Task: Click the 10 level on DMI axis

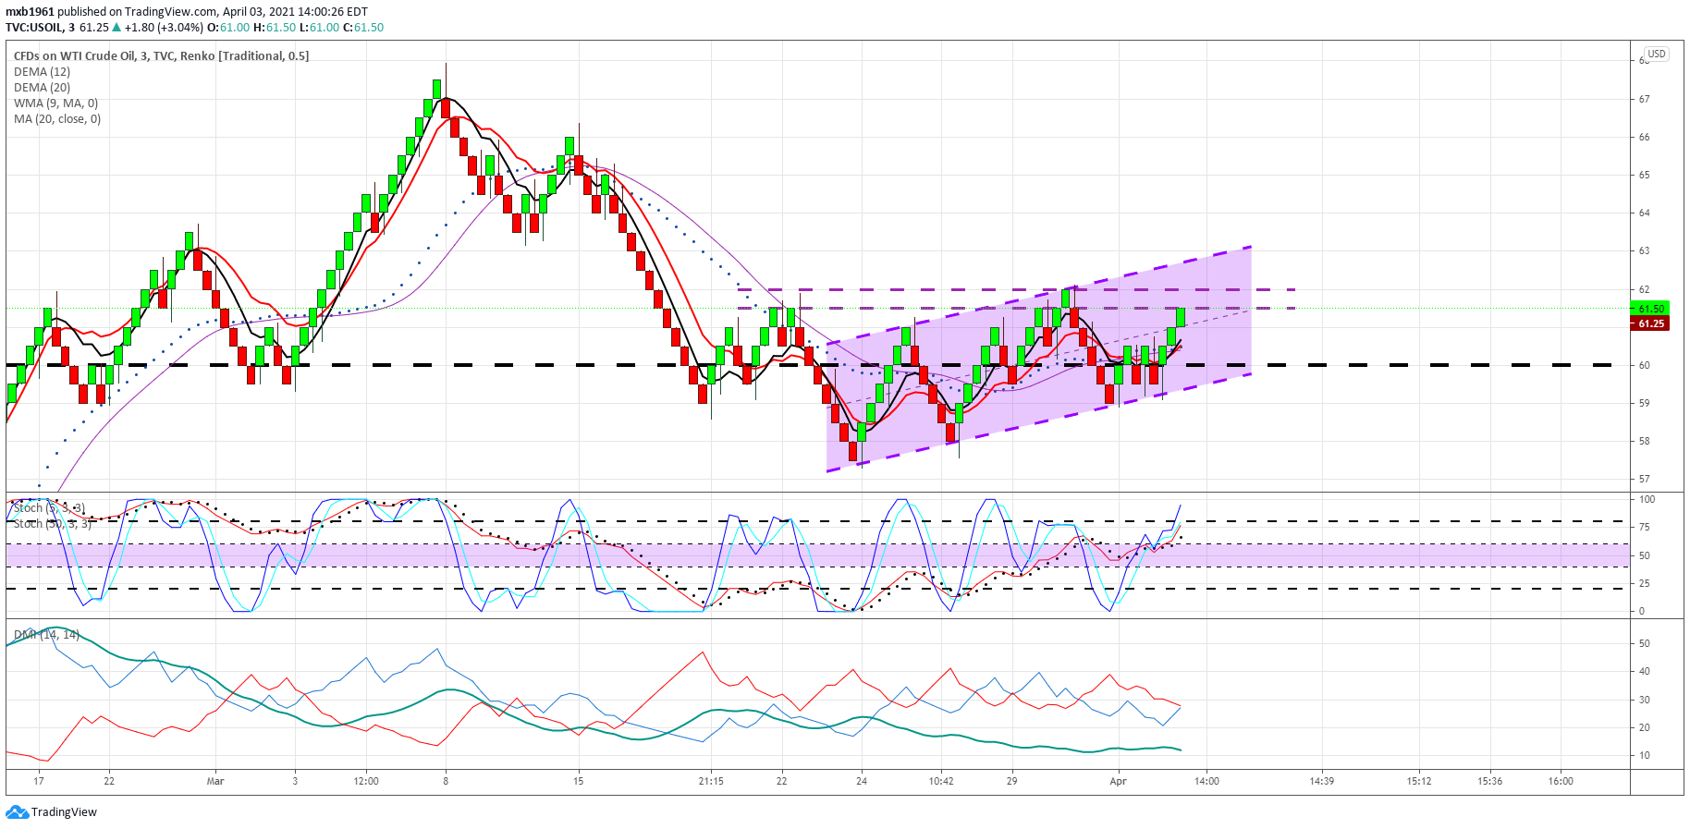Action: (x=1645, y=755)
